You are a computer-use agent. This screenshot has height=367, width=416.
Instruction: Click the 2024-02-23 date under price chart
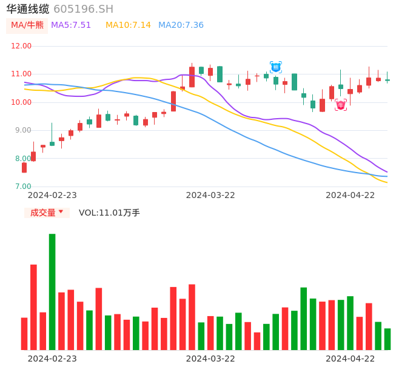(x=52, y=196)
